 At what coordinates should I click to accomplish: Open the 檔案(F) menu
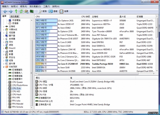(x=5, y=6)
